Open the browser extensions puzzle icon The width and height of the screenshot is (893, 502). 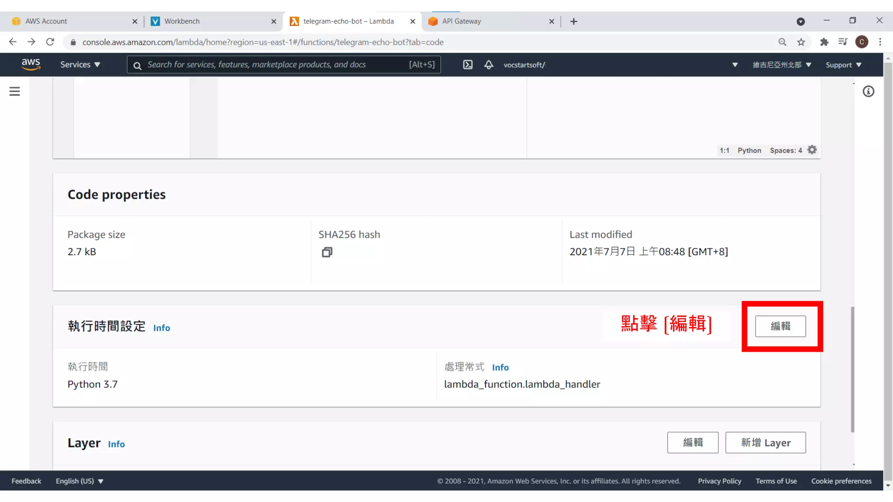point(824,42)
